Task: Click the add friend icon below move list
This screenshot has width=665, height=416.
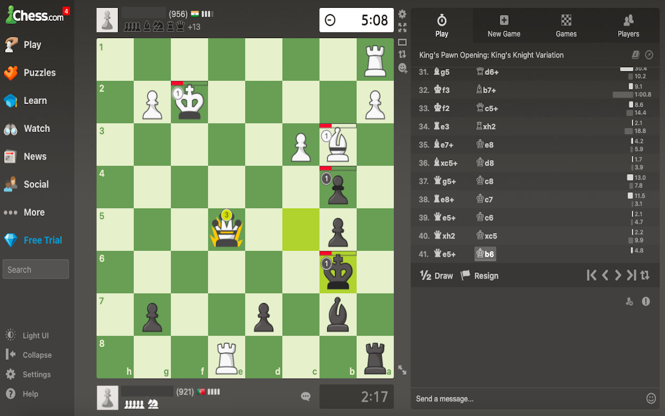Action: tap(629, 302)
